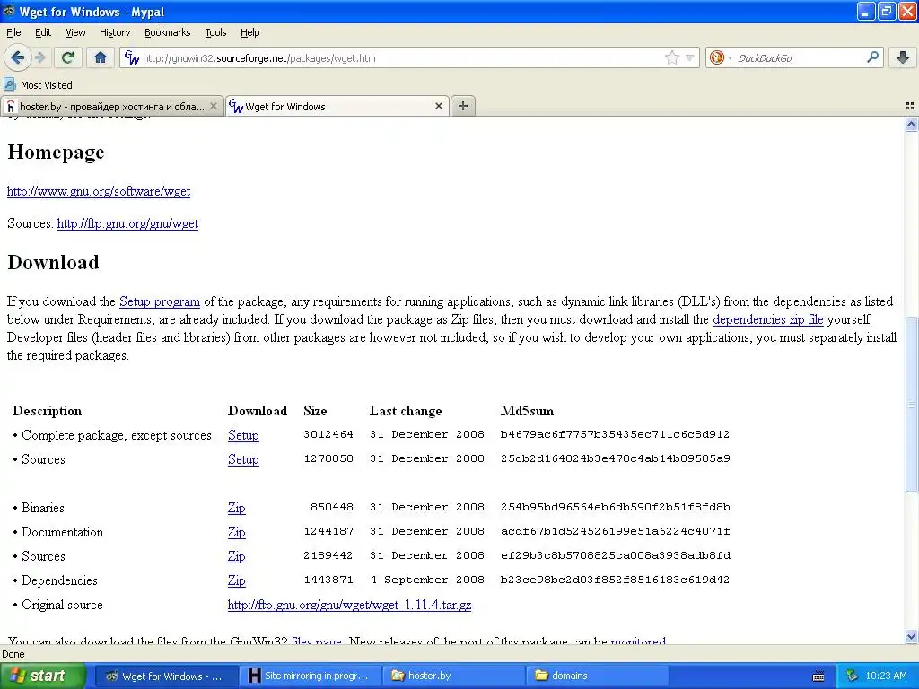Open the dependencies zip file link
The image size is (919, 689).
pyautogui.click(x=768, y=319)
